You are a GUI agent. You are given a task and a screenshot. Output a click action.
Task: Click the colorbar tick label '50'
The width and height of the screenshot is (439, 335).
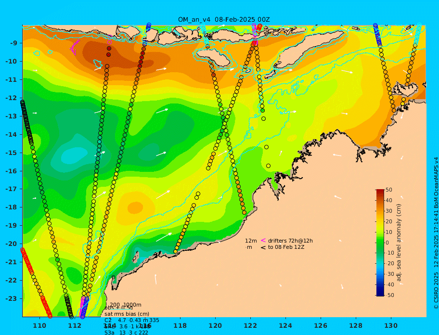[x=388, y=190]
